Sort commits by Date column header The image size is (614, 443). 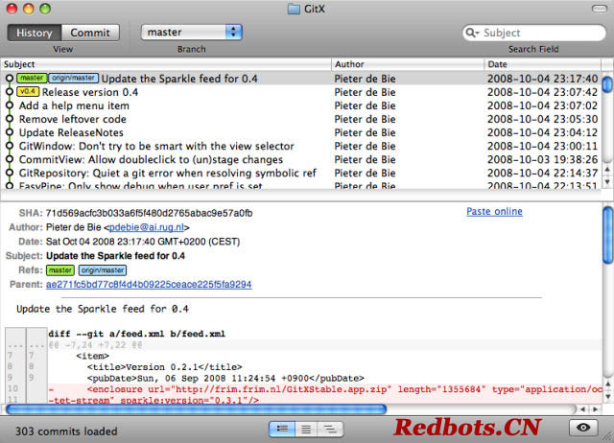pos(542,64)
